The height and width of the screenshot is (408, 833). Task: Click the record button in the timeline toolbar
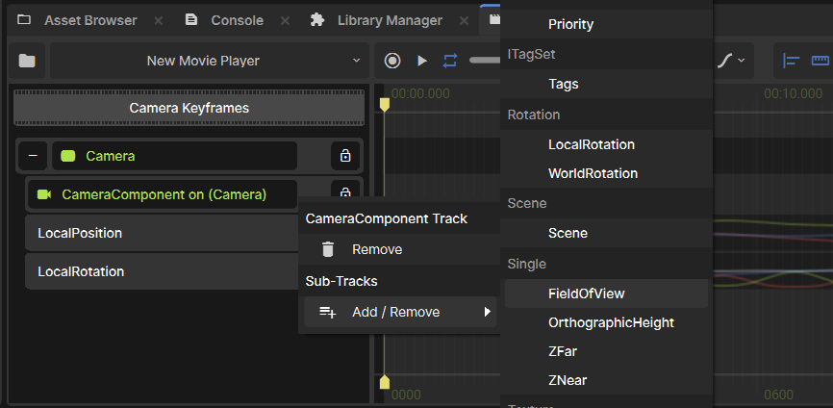[392, 61]
